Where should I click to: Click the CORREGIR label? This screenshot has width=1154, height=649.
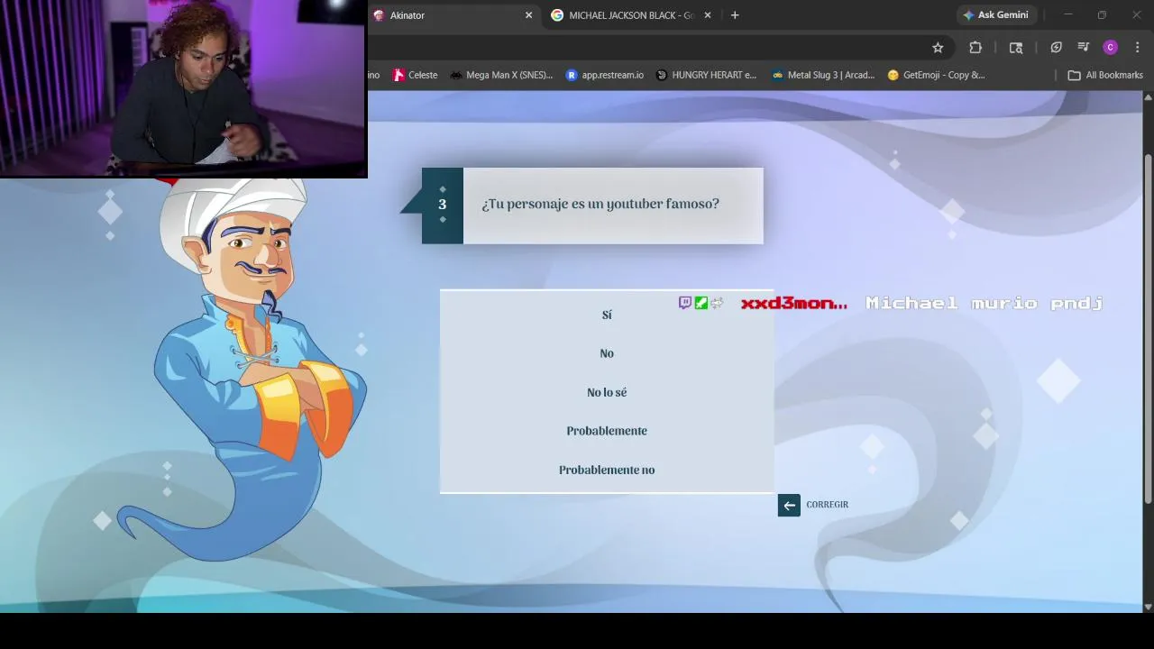click(827, 505)
